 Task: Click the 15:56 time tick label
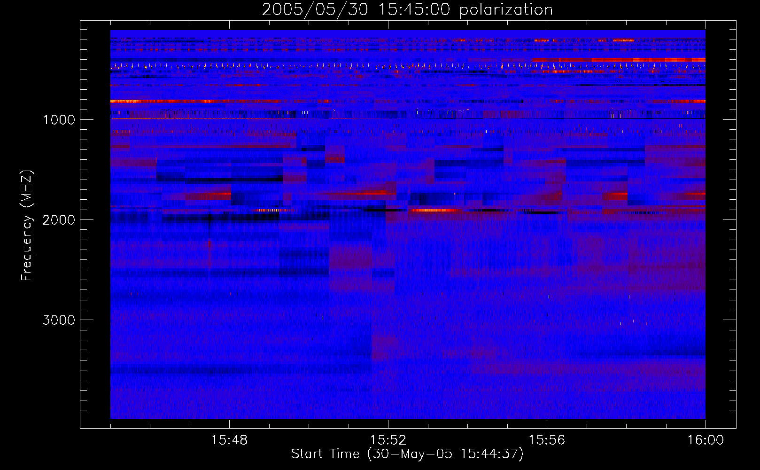(547, 440)
